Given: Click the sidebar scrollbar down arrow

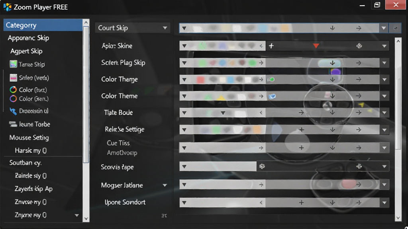Looking at the screenshot, I should tap(86, 219).
